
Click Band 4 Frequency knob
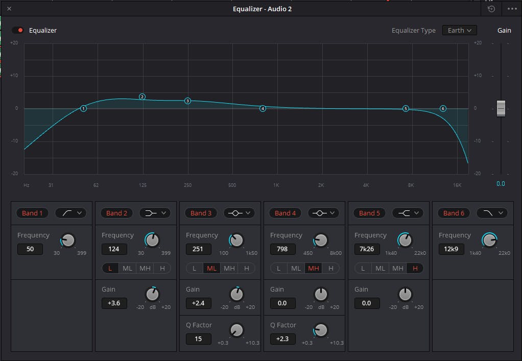pos(321,240)
